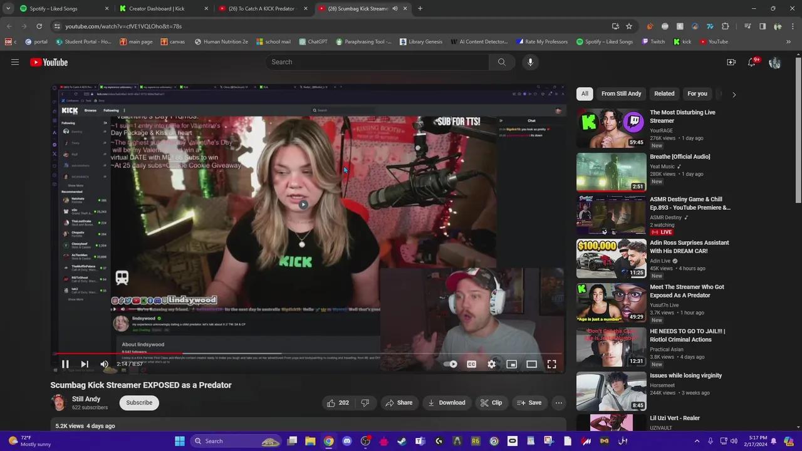Open the YouTube guide hamburger menu
Screen dimensions: 802x451
(15, 62)
